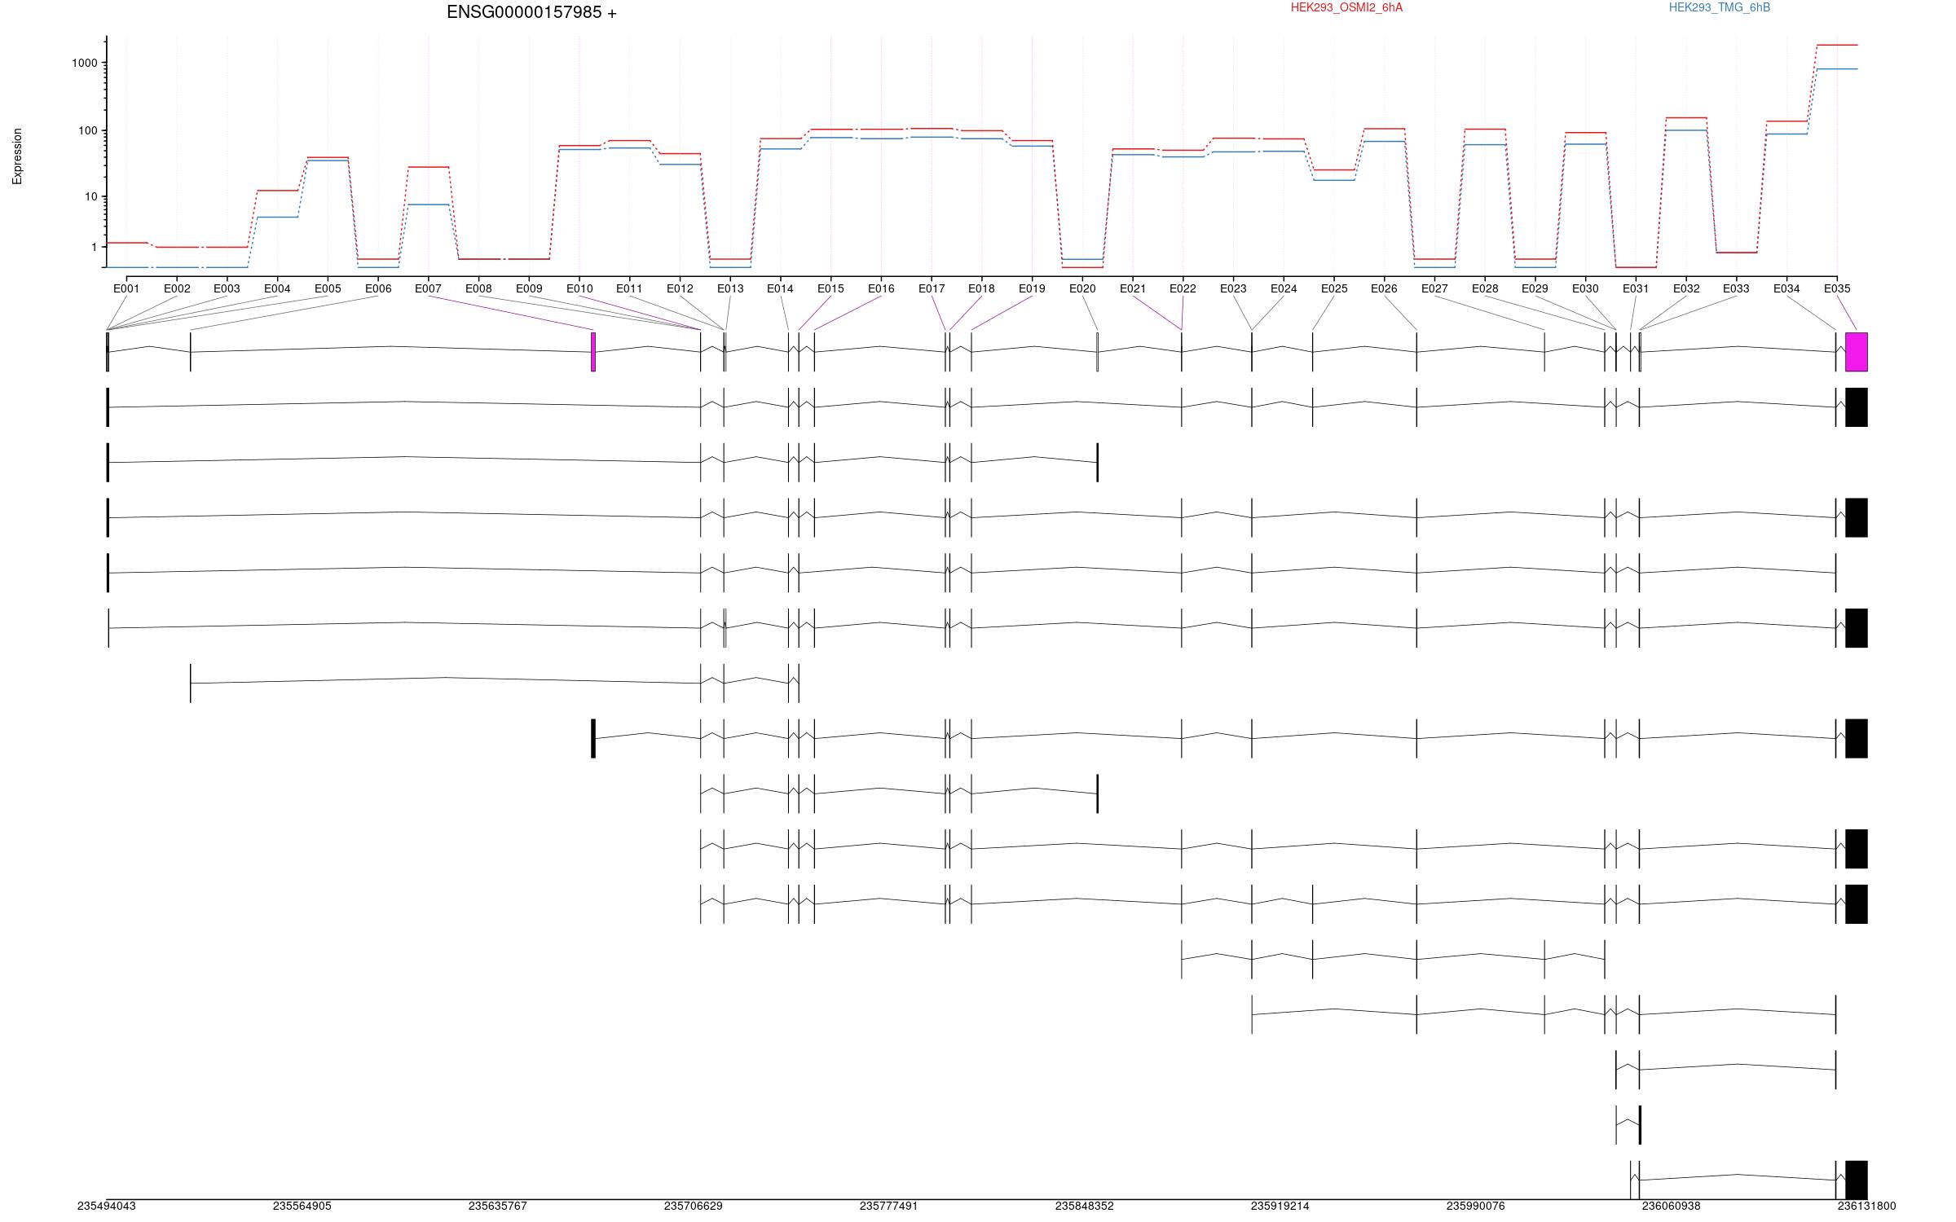Viewport: 1956px width, 1222px height.
Task: Click exon label E018
Action: point(981,288)
